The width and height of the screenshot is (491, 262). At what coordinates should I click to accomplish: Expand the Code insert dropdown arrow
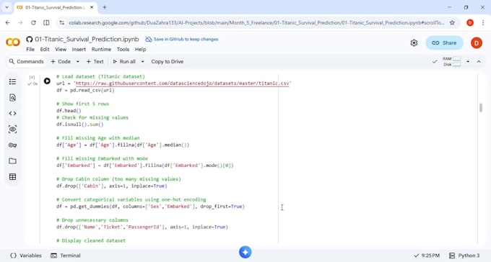tap(78, 61)
